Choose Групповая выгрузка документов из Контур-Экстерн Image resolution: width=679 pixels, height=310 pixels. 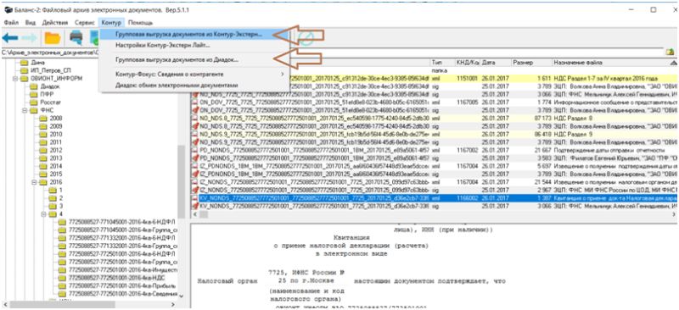click(x=188, y=34)
